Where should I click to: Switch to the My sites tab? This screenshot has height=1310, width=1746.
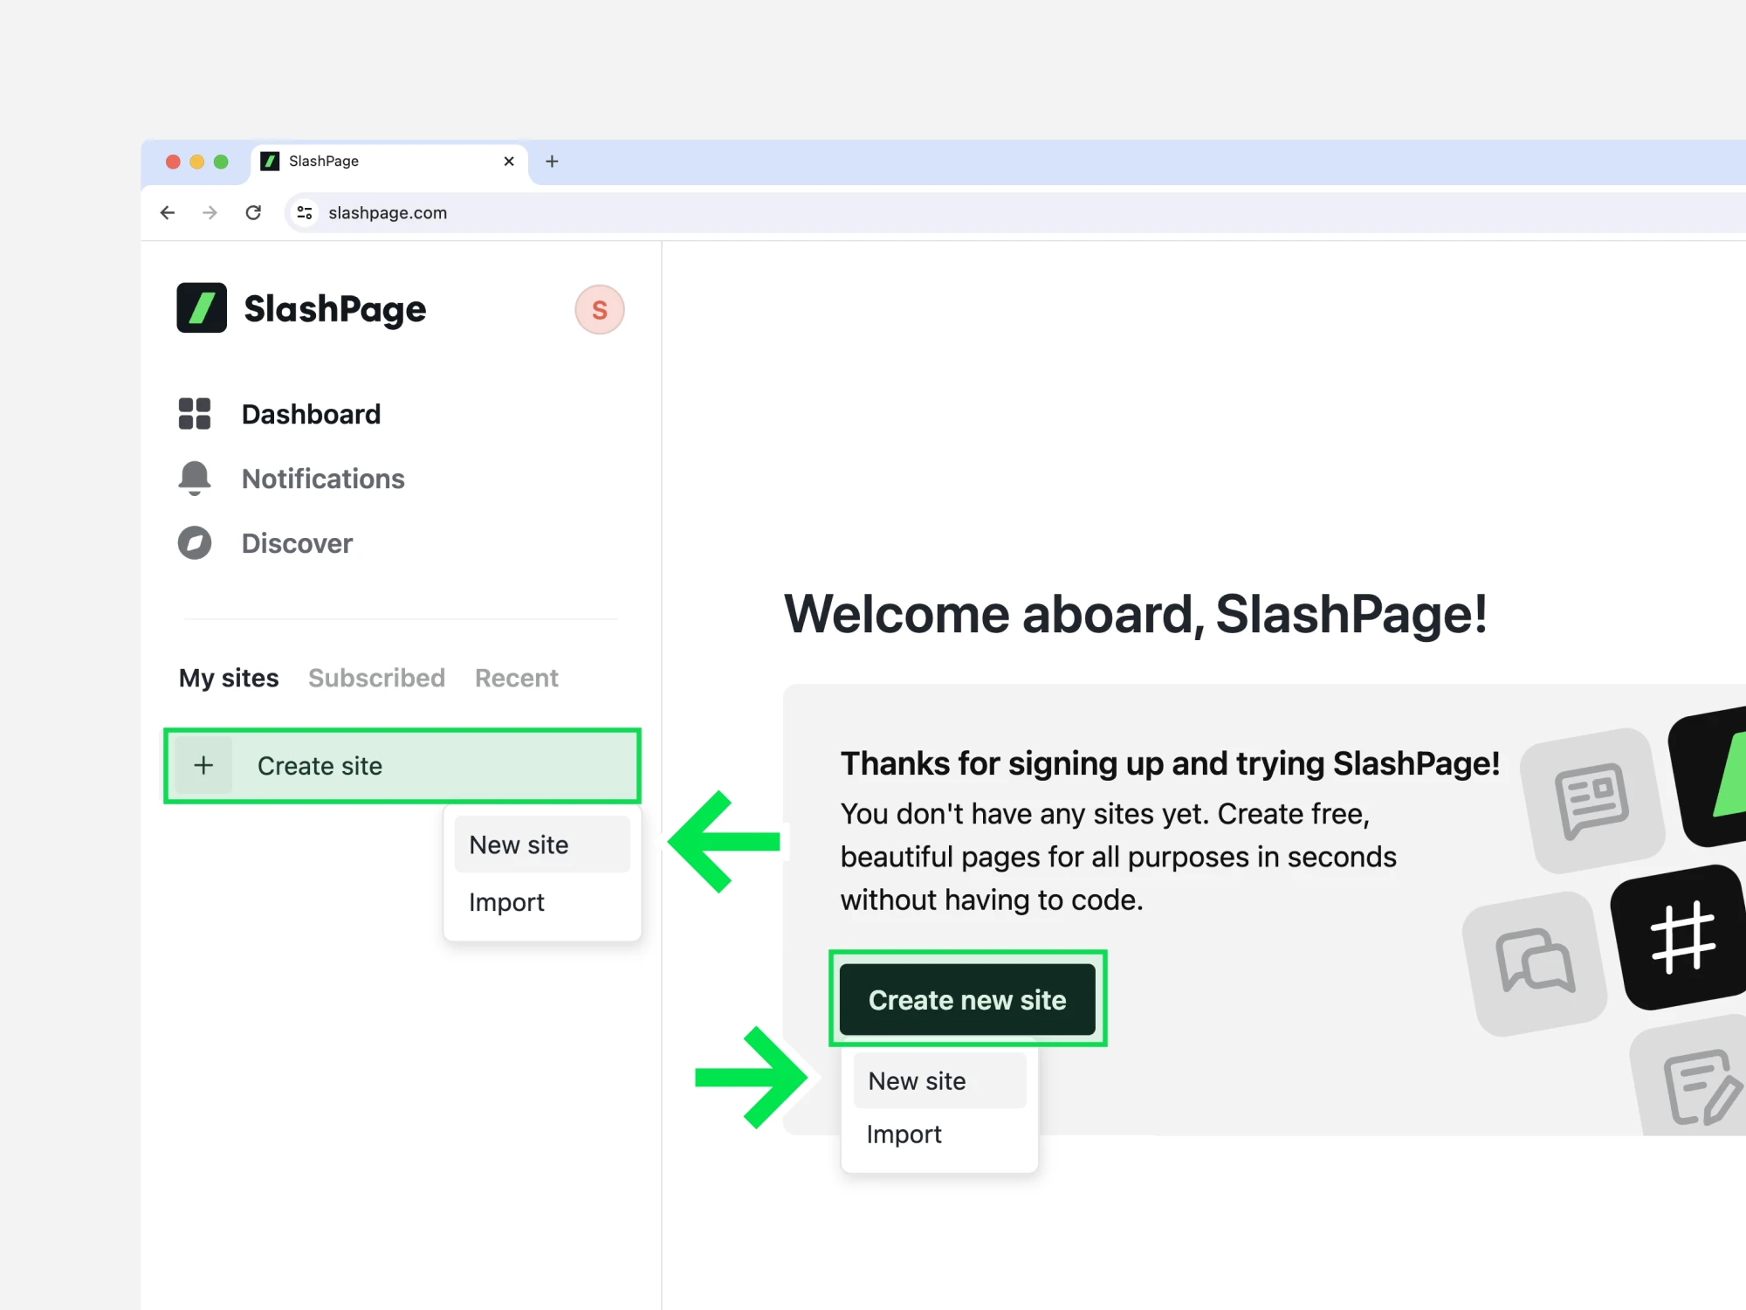coord(229,678)
